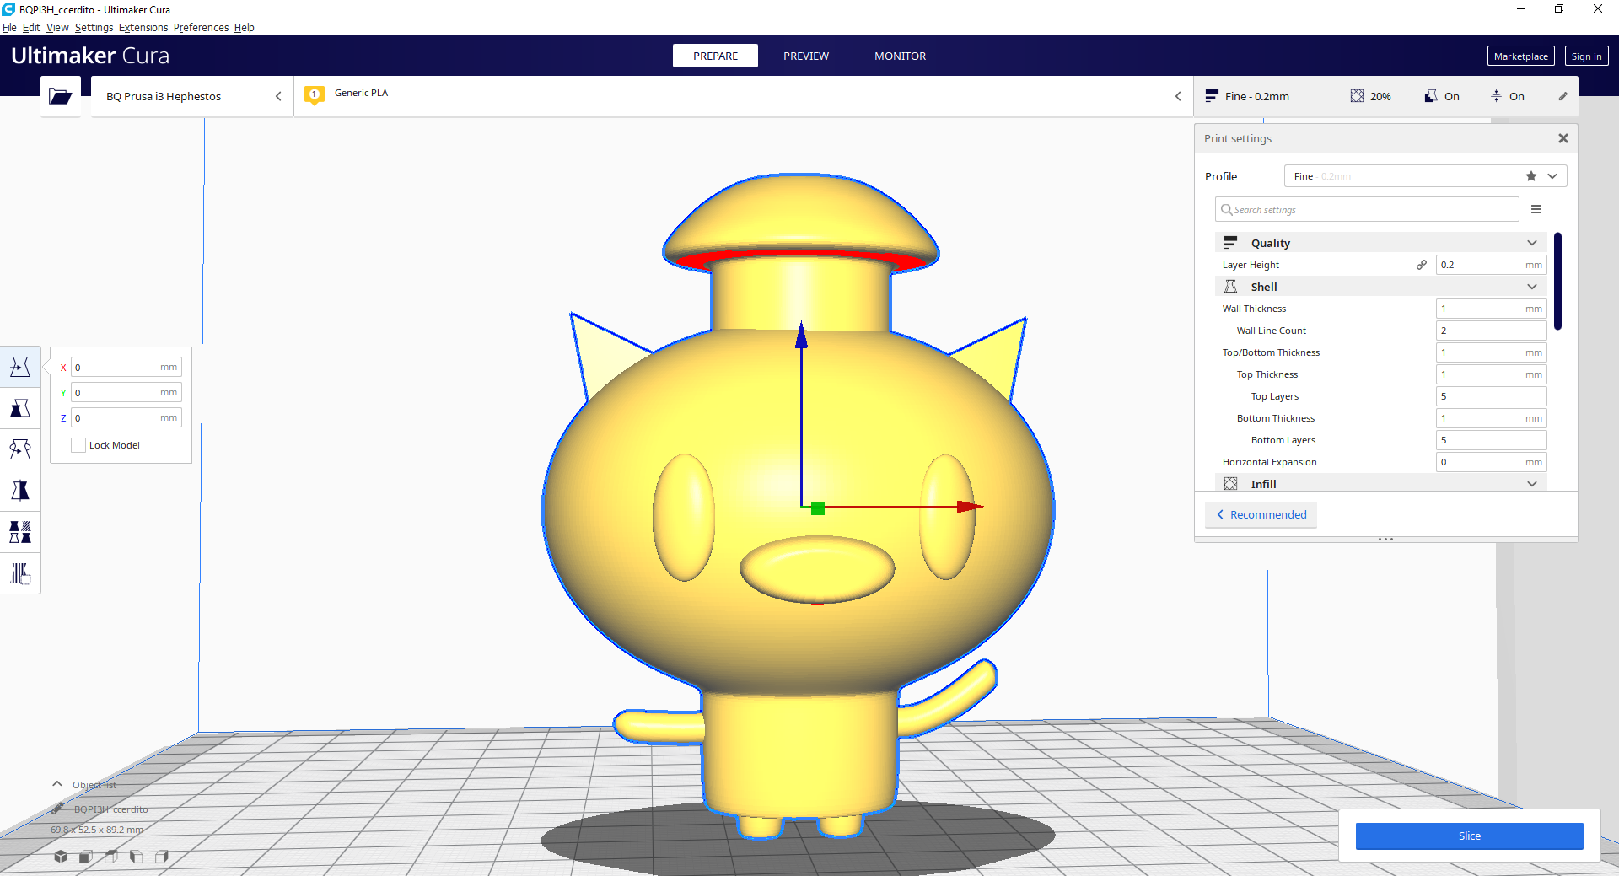1619x876 pixels.
Task: Select the Rotate tool
Action: 20,449
